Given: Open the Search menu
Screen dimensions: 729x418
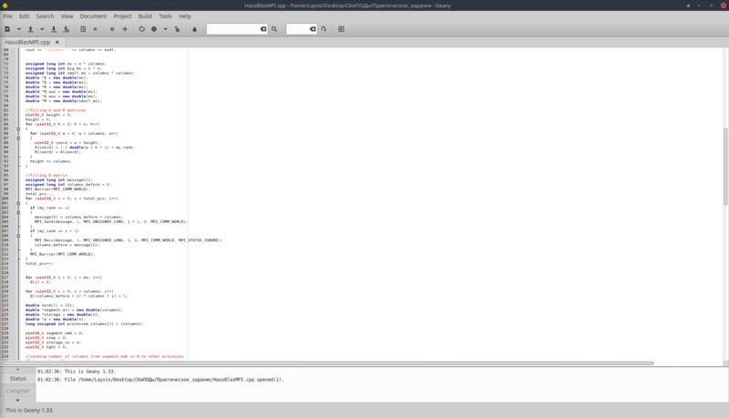Looking at the screenshot, I should 45,16.
